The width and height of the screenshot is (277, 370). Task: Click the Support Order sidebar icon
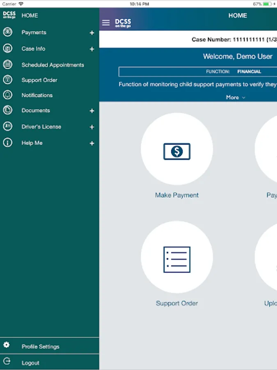[7, 80]
